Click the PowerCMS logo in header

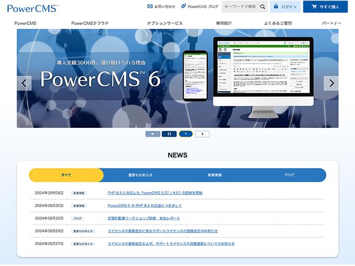pos(32,8)
